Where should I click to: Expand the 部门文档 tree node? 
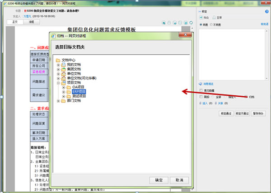click(58, 101)
